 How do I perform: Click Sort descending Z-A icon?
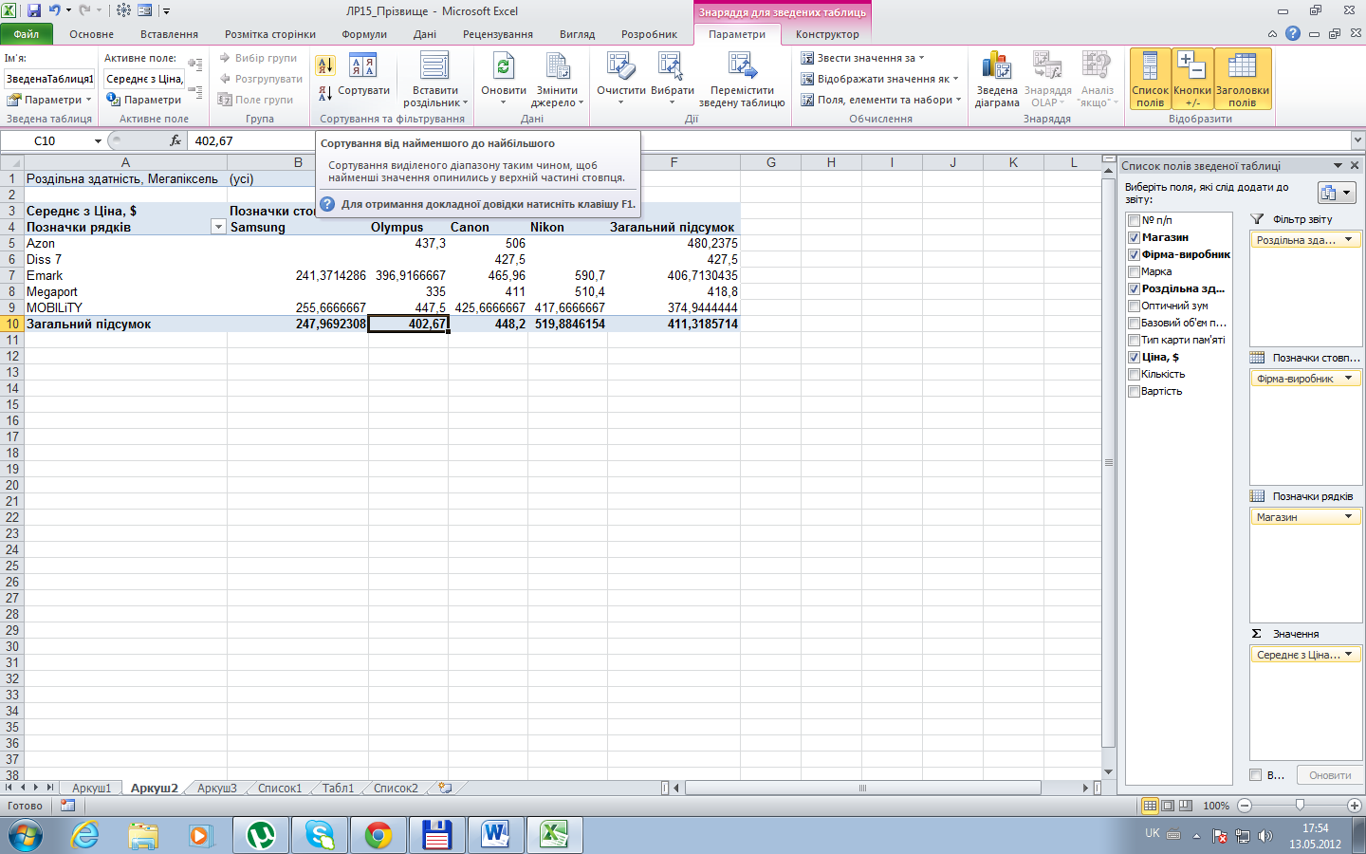click(324, 93)
